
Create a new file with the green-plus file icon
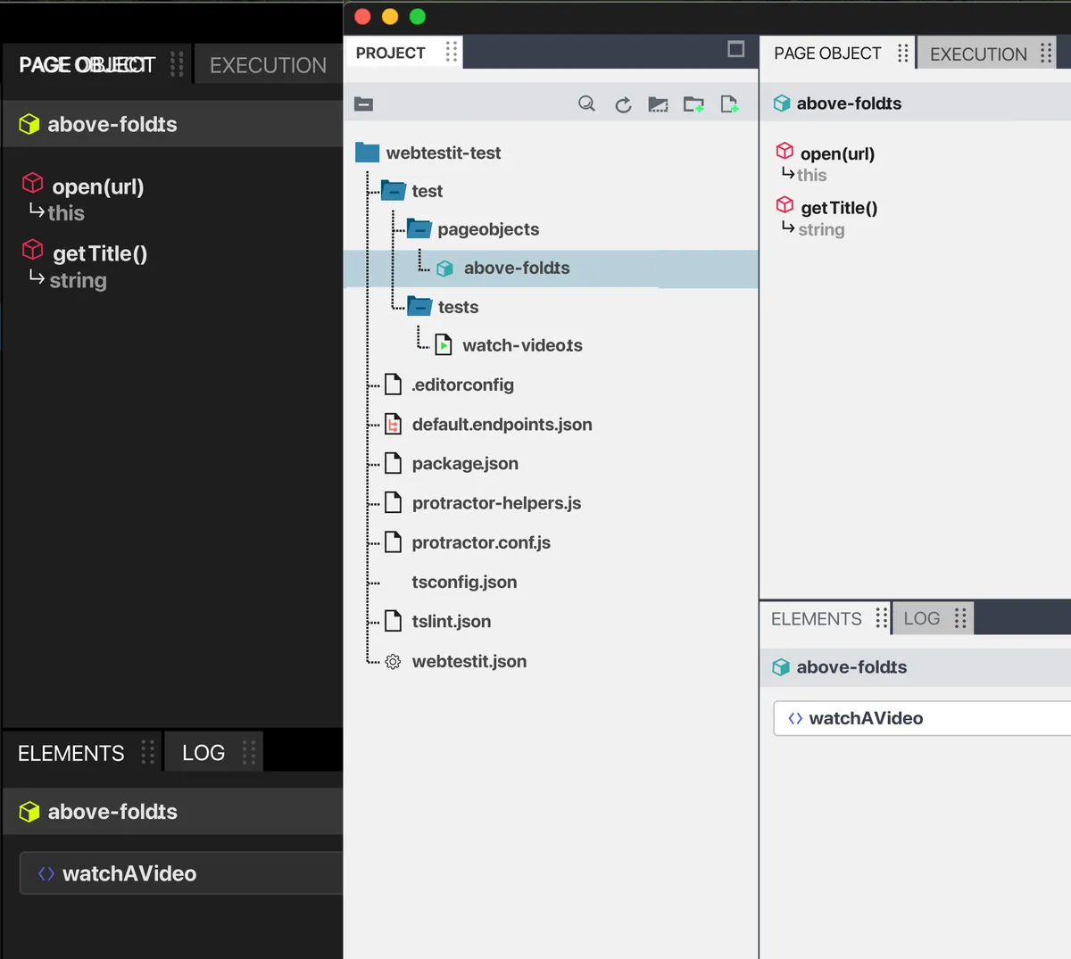pos(729,104)
